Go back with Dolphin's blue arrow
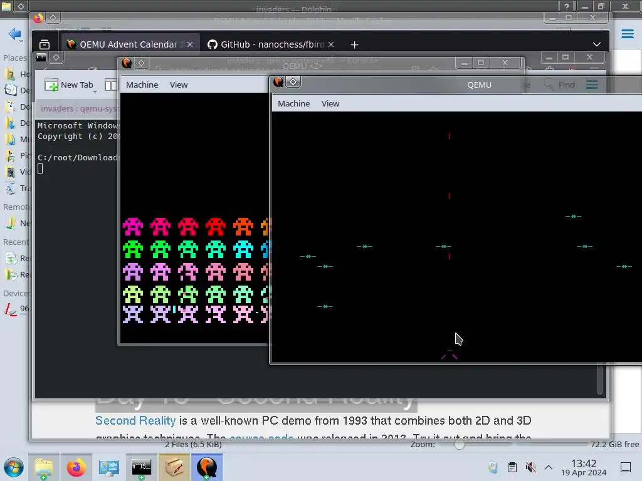The height and width of the screenshot is (481, 642). [x=14, y=34]
